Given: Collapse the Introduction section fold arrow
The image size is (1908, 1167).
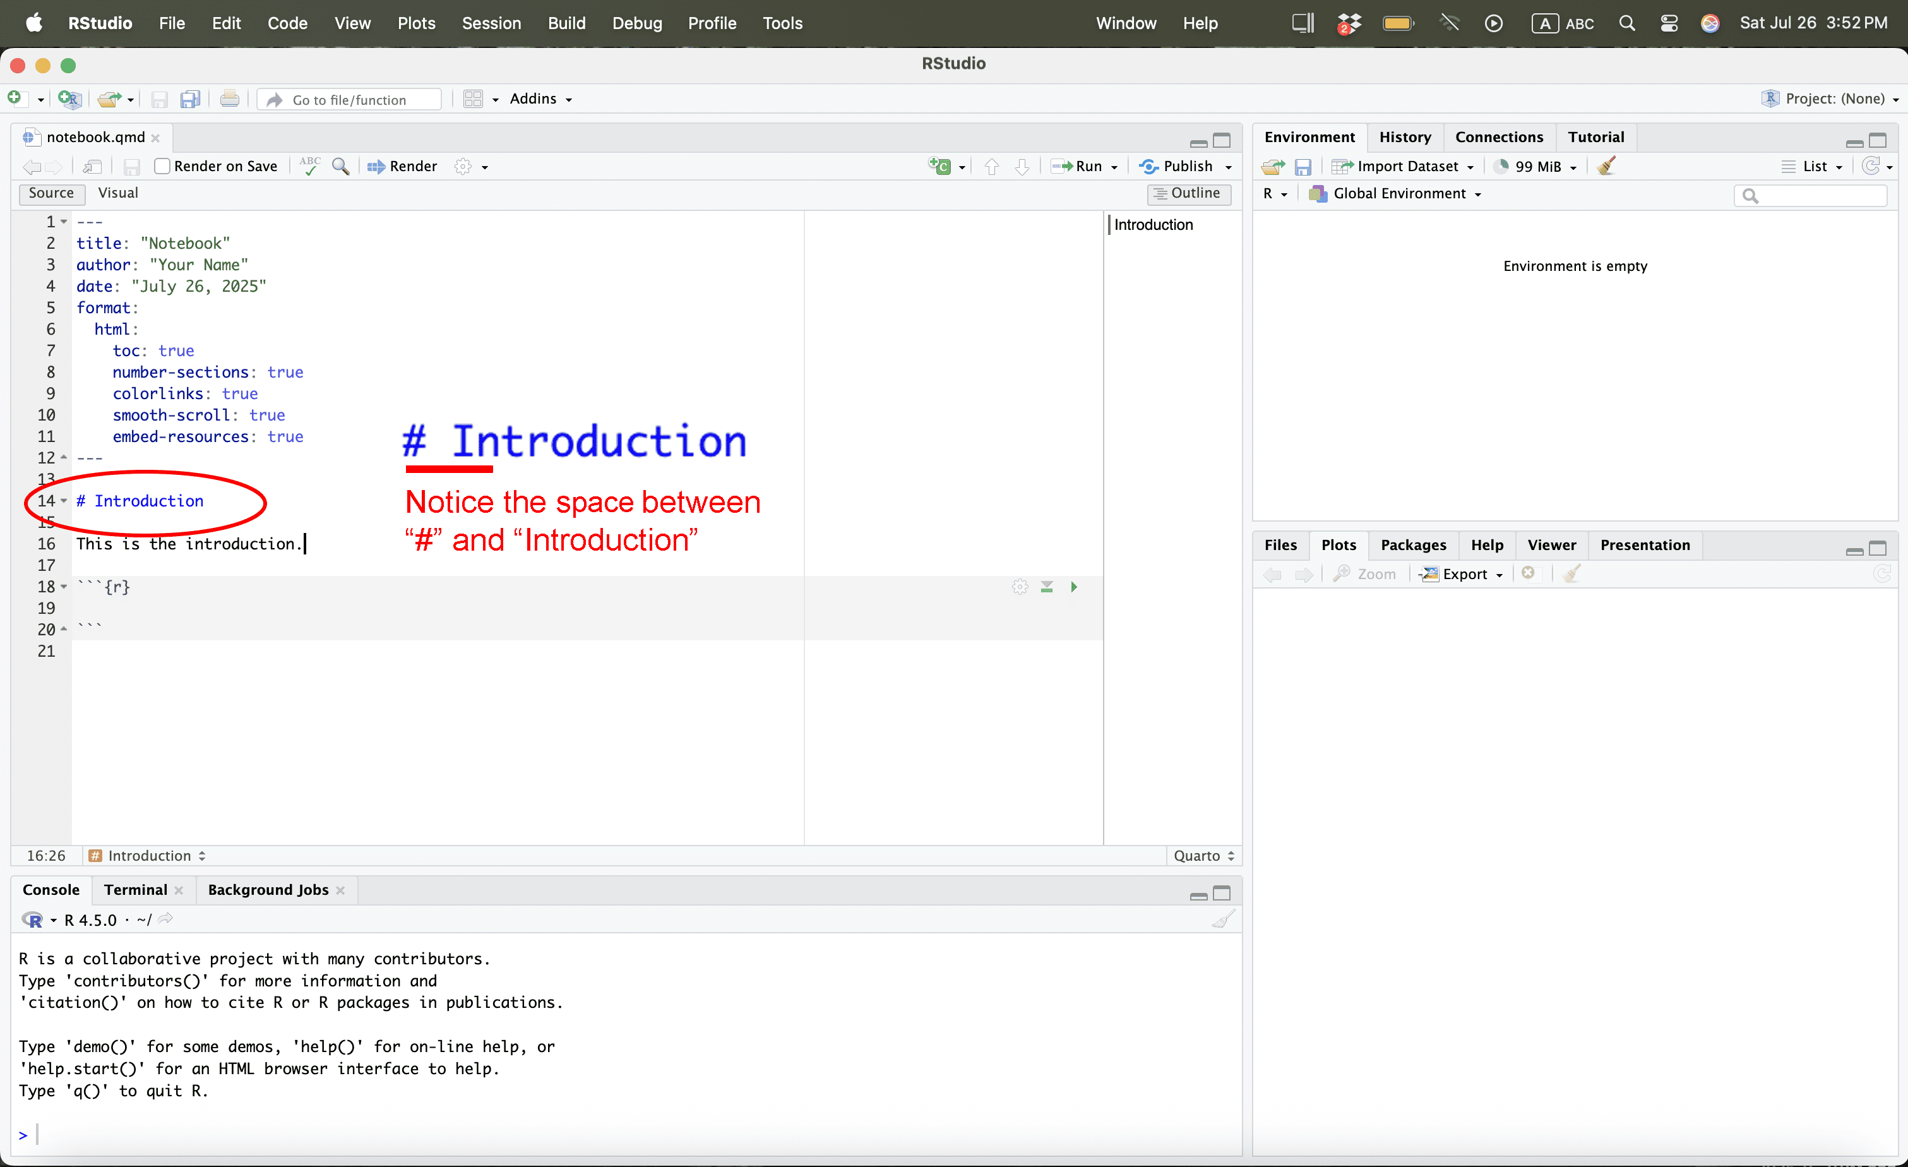Looking at the screenshot, I should point(64,501).
